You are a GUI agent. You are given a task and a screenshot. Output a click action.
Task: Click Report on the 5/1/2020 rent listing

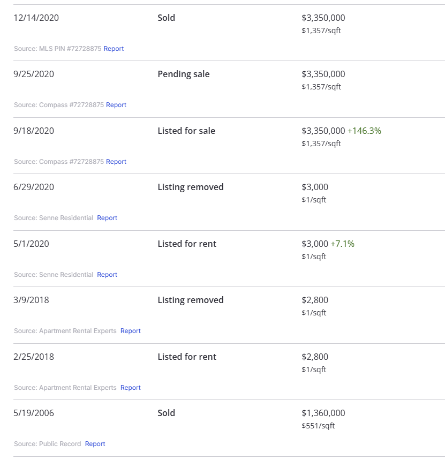107,275
